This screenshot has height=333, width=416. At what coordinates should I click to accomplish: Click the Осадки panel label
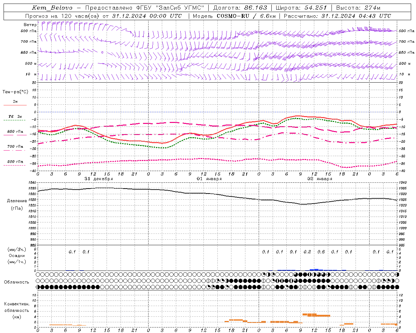(x=17, y=256)
